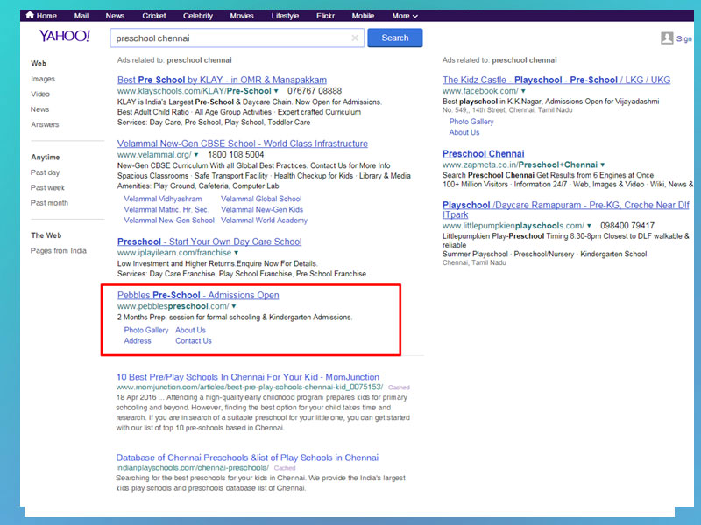701x525 pixels.
Task: Click the user profile avatar icon
Action: pos(667,38)
